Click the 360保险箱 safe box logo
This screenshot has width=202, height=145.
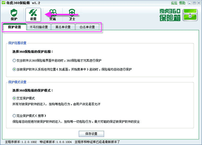(x=190, y=15)
